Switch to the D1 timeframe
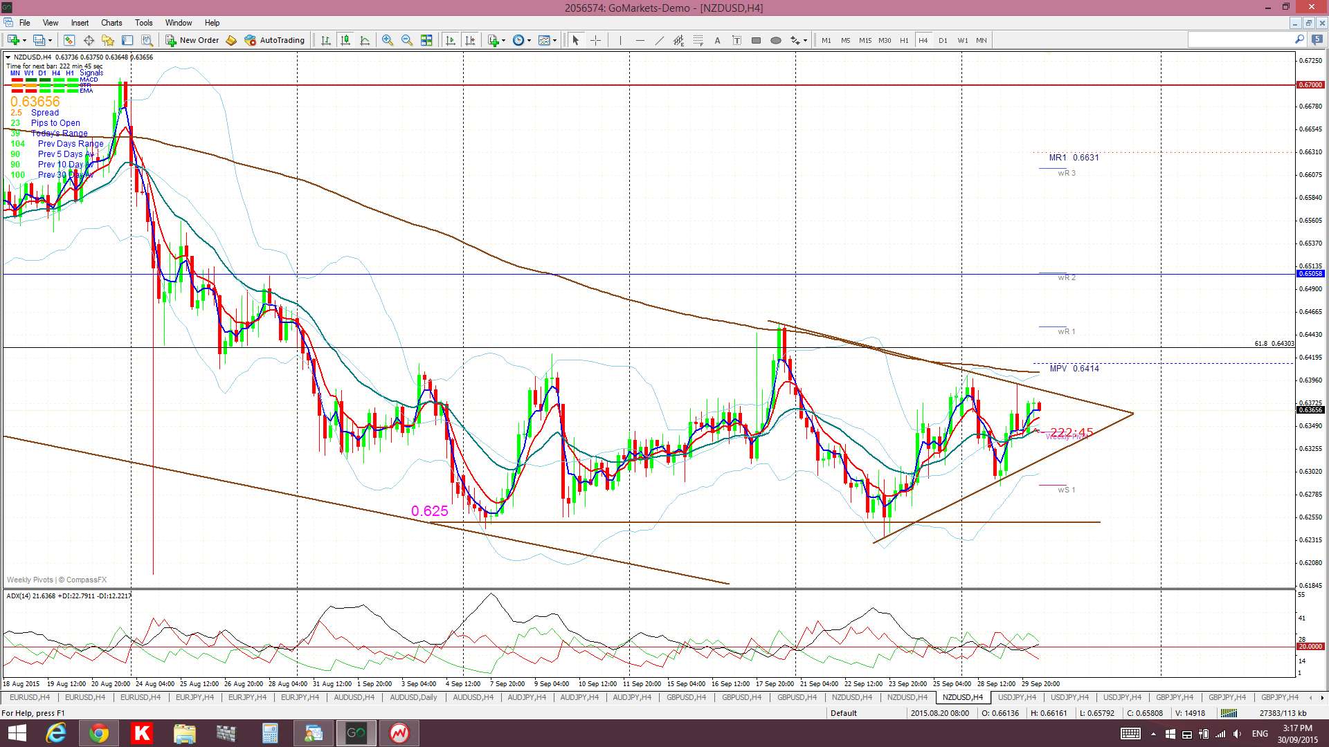This screenshot has width=1329, height=747. click(943, 40)
